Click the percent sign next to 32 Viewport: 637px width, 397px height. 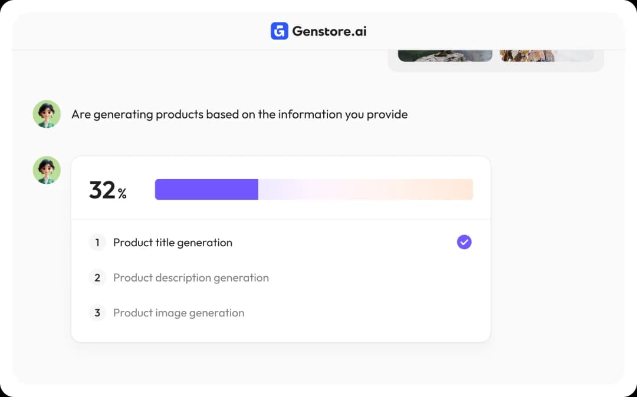(x=122, y=194)
